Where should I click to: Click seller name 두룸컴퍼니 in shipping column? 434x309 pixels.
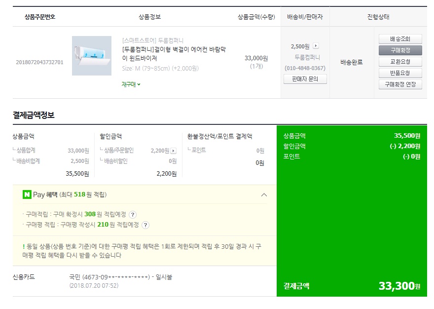coord(307,57)
